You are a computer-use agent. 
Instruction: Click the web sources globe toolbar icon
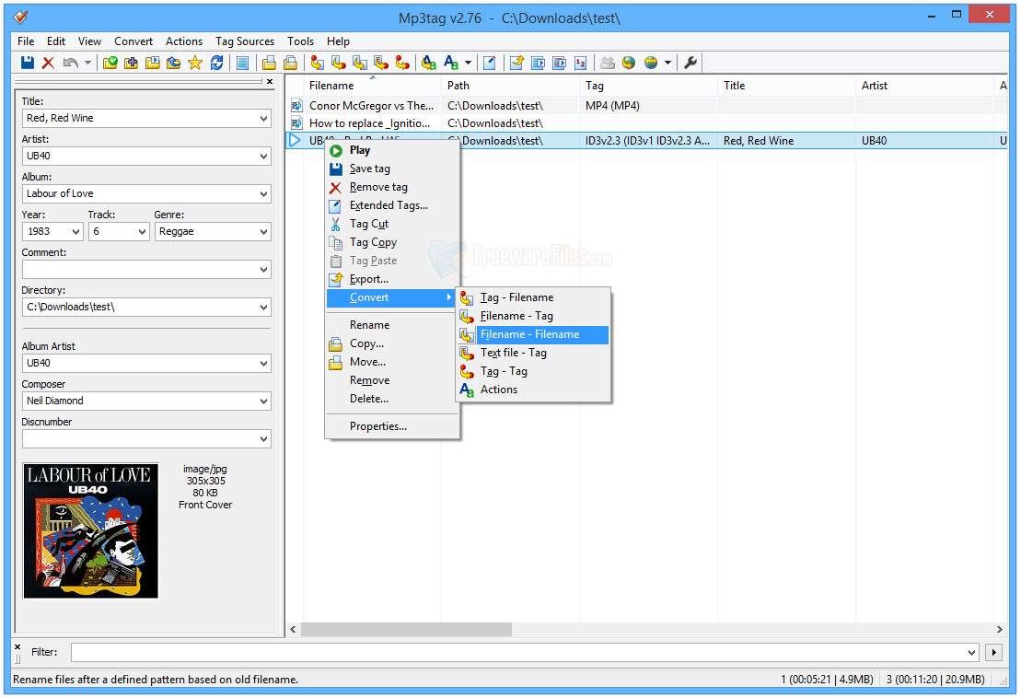(629, 63)
